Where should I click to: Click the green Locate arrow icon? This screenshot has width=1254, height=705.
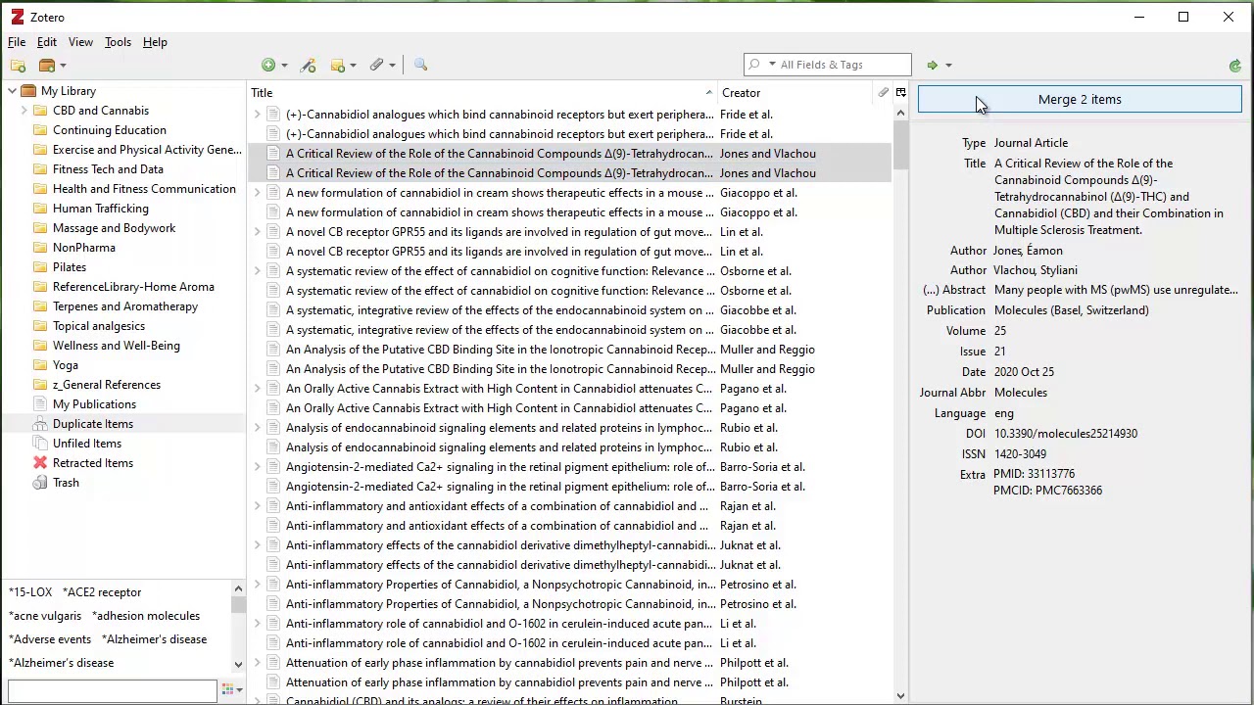933,66
